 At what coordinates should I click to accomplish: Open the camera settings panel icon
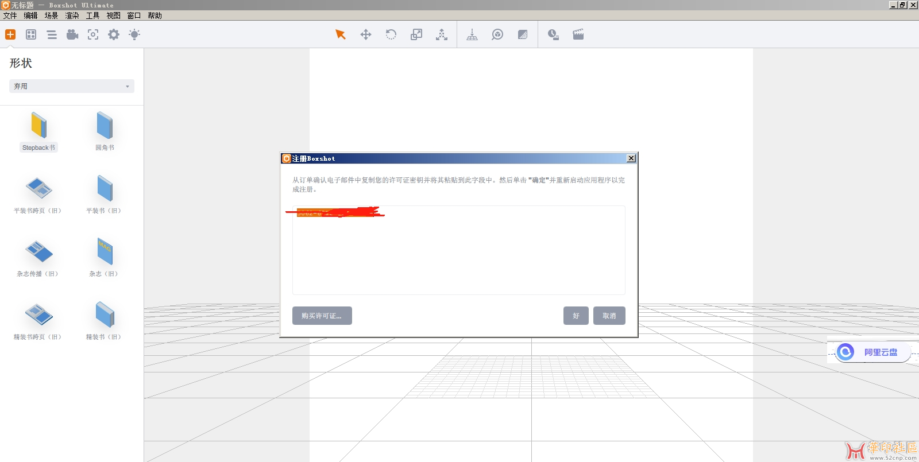72,34
